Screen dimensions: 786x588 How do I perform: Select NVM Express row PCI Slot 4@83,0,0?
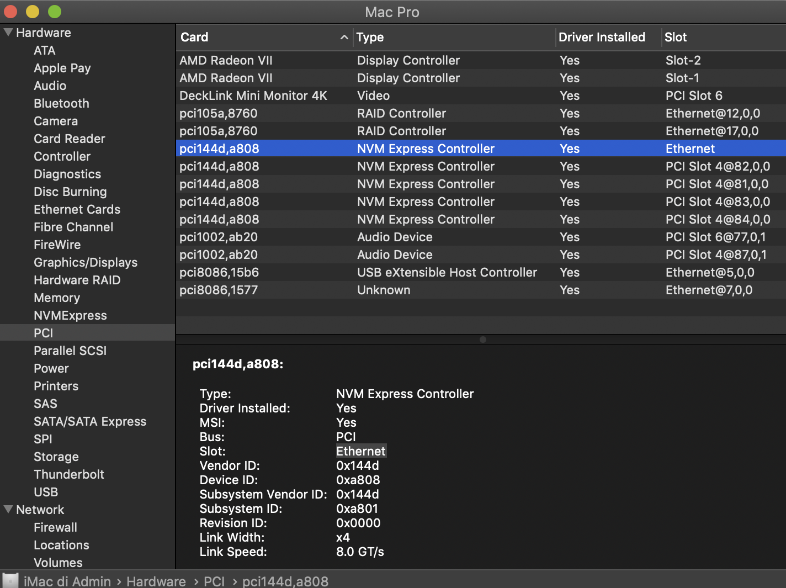pyautogui.click(x=481, y=202)
